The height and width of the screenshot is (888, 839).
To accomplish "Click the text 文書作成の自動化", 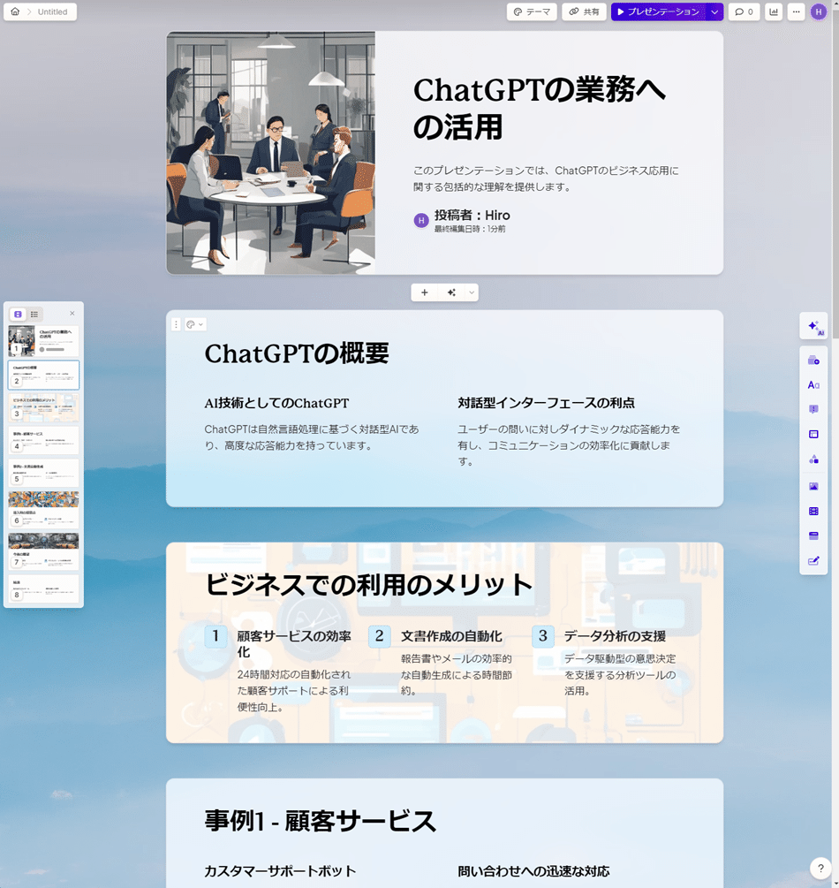I will [x=452, y=636].
